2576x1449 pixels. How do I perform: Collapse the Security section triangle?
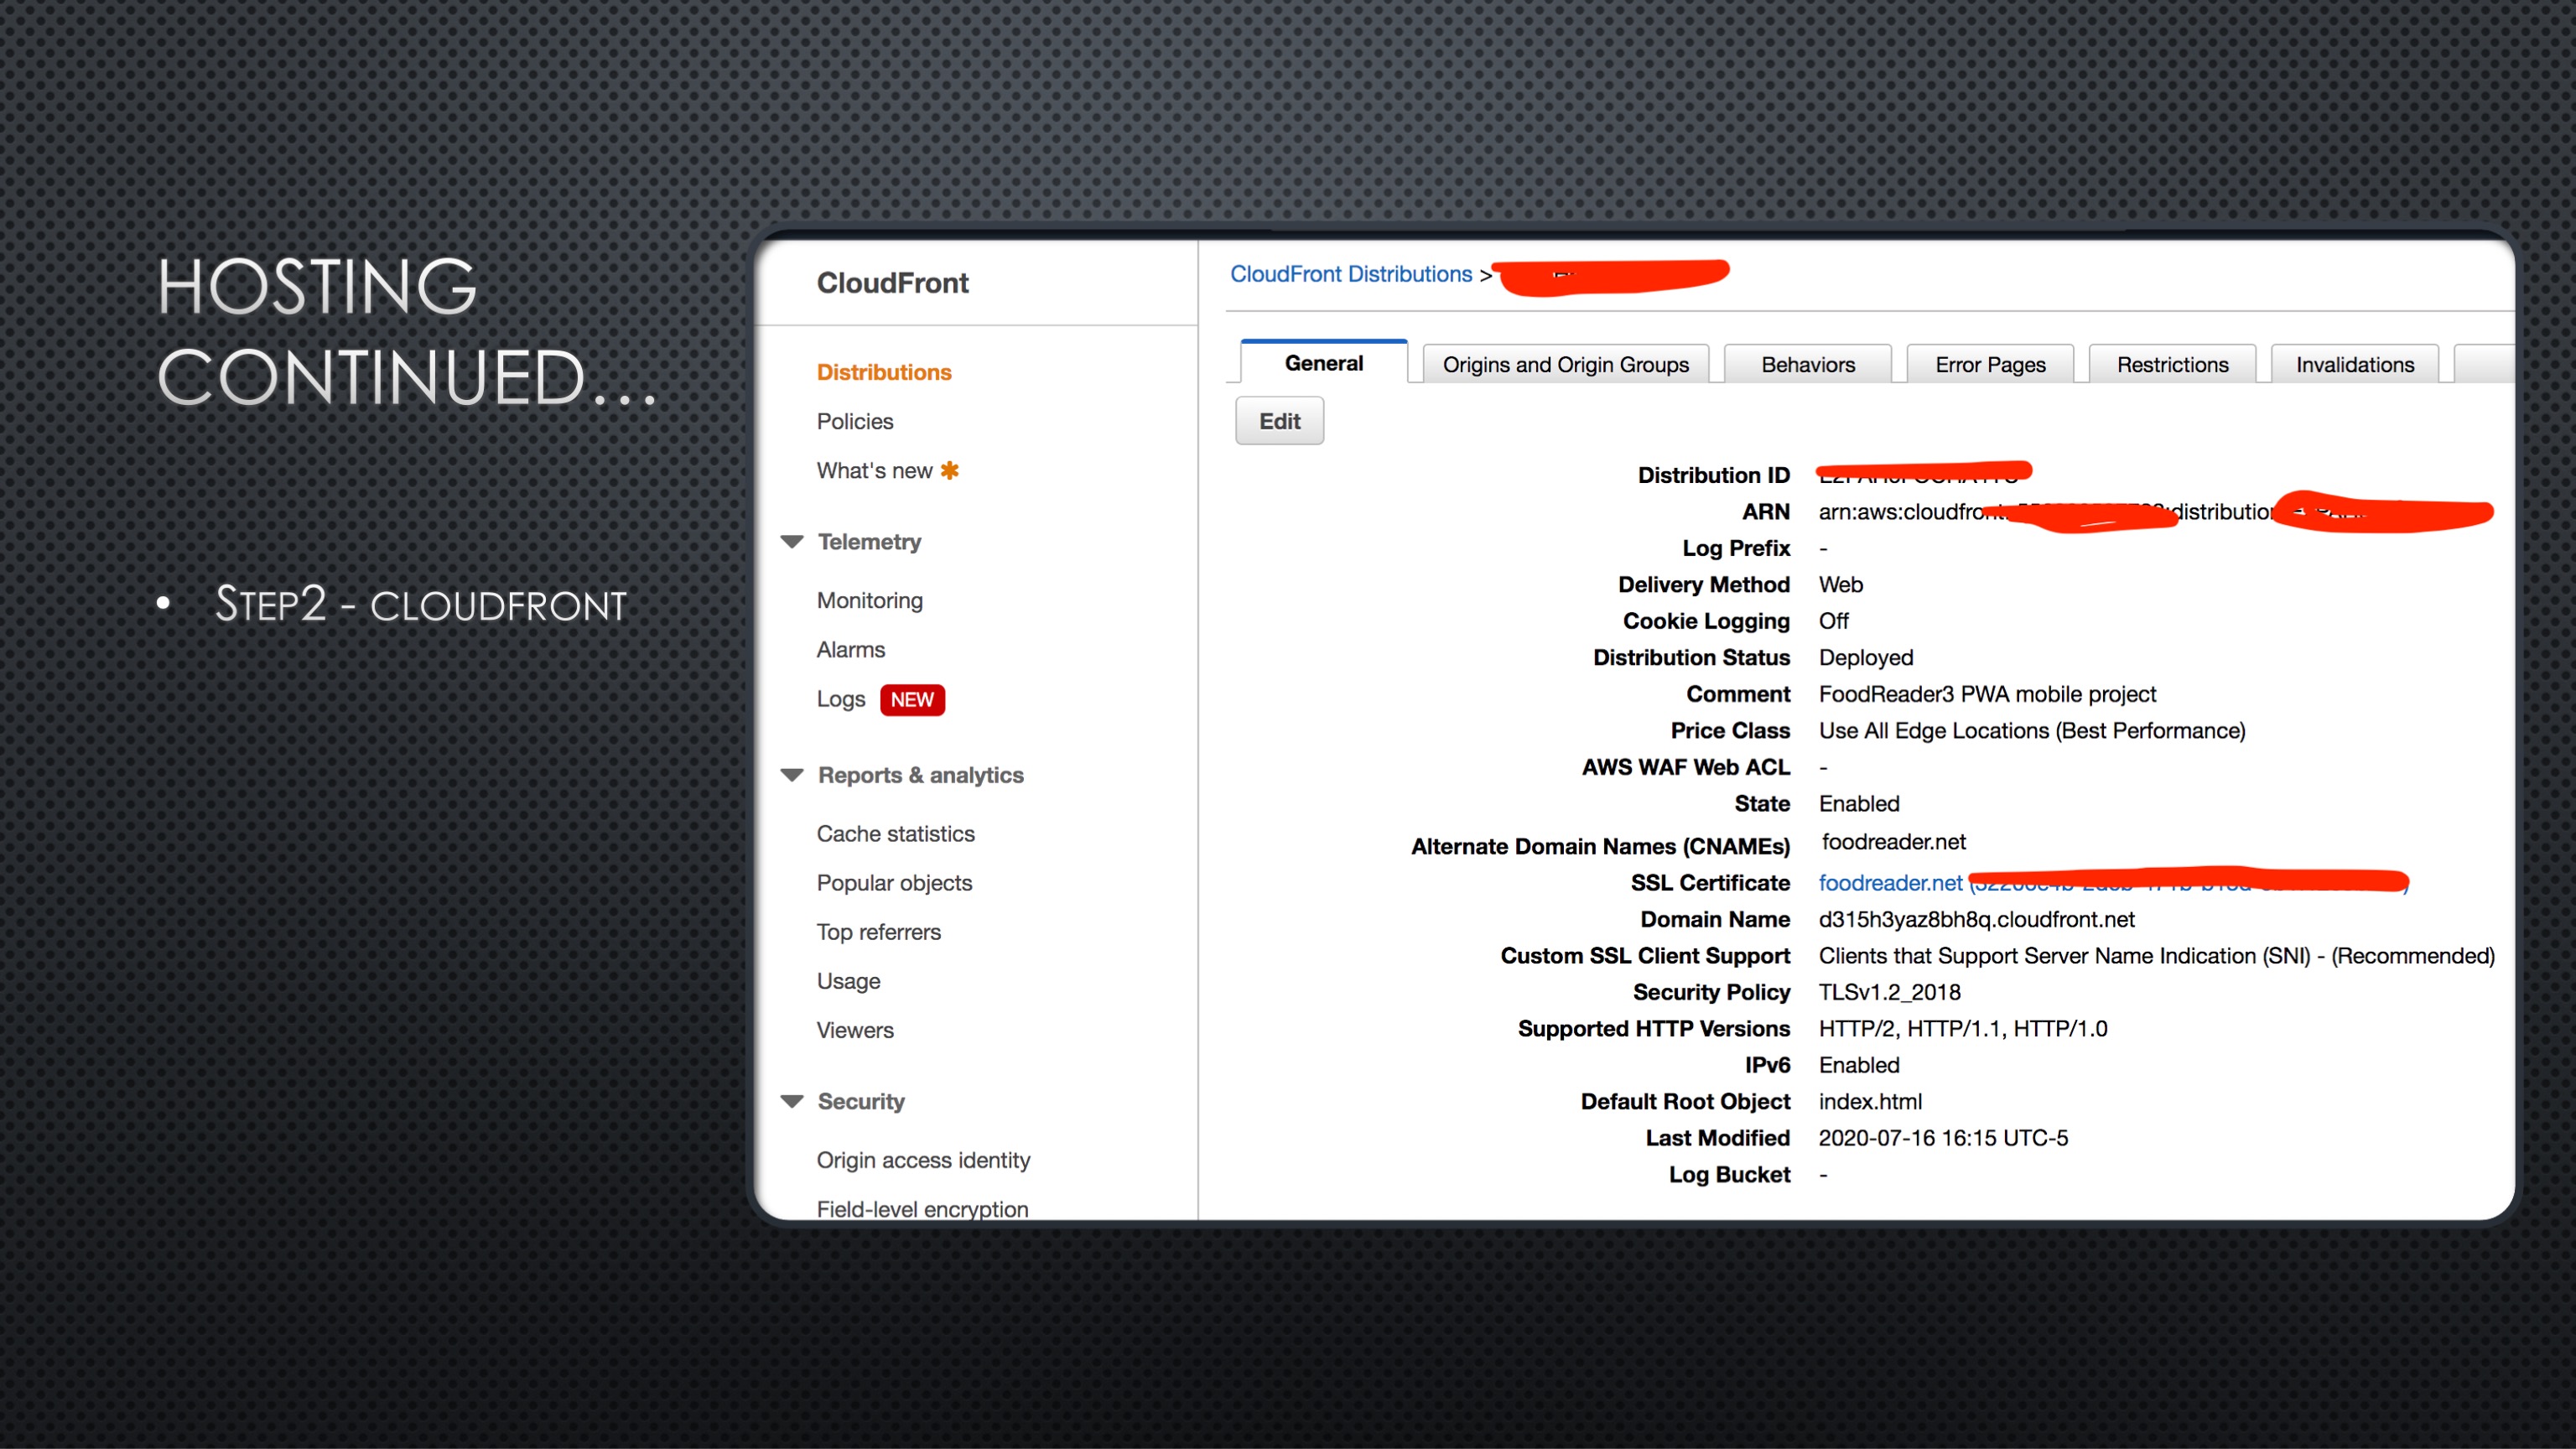pyautogui.click(x=792, y=1101)
